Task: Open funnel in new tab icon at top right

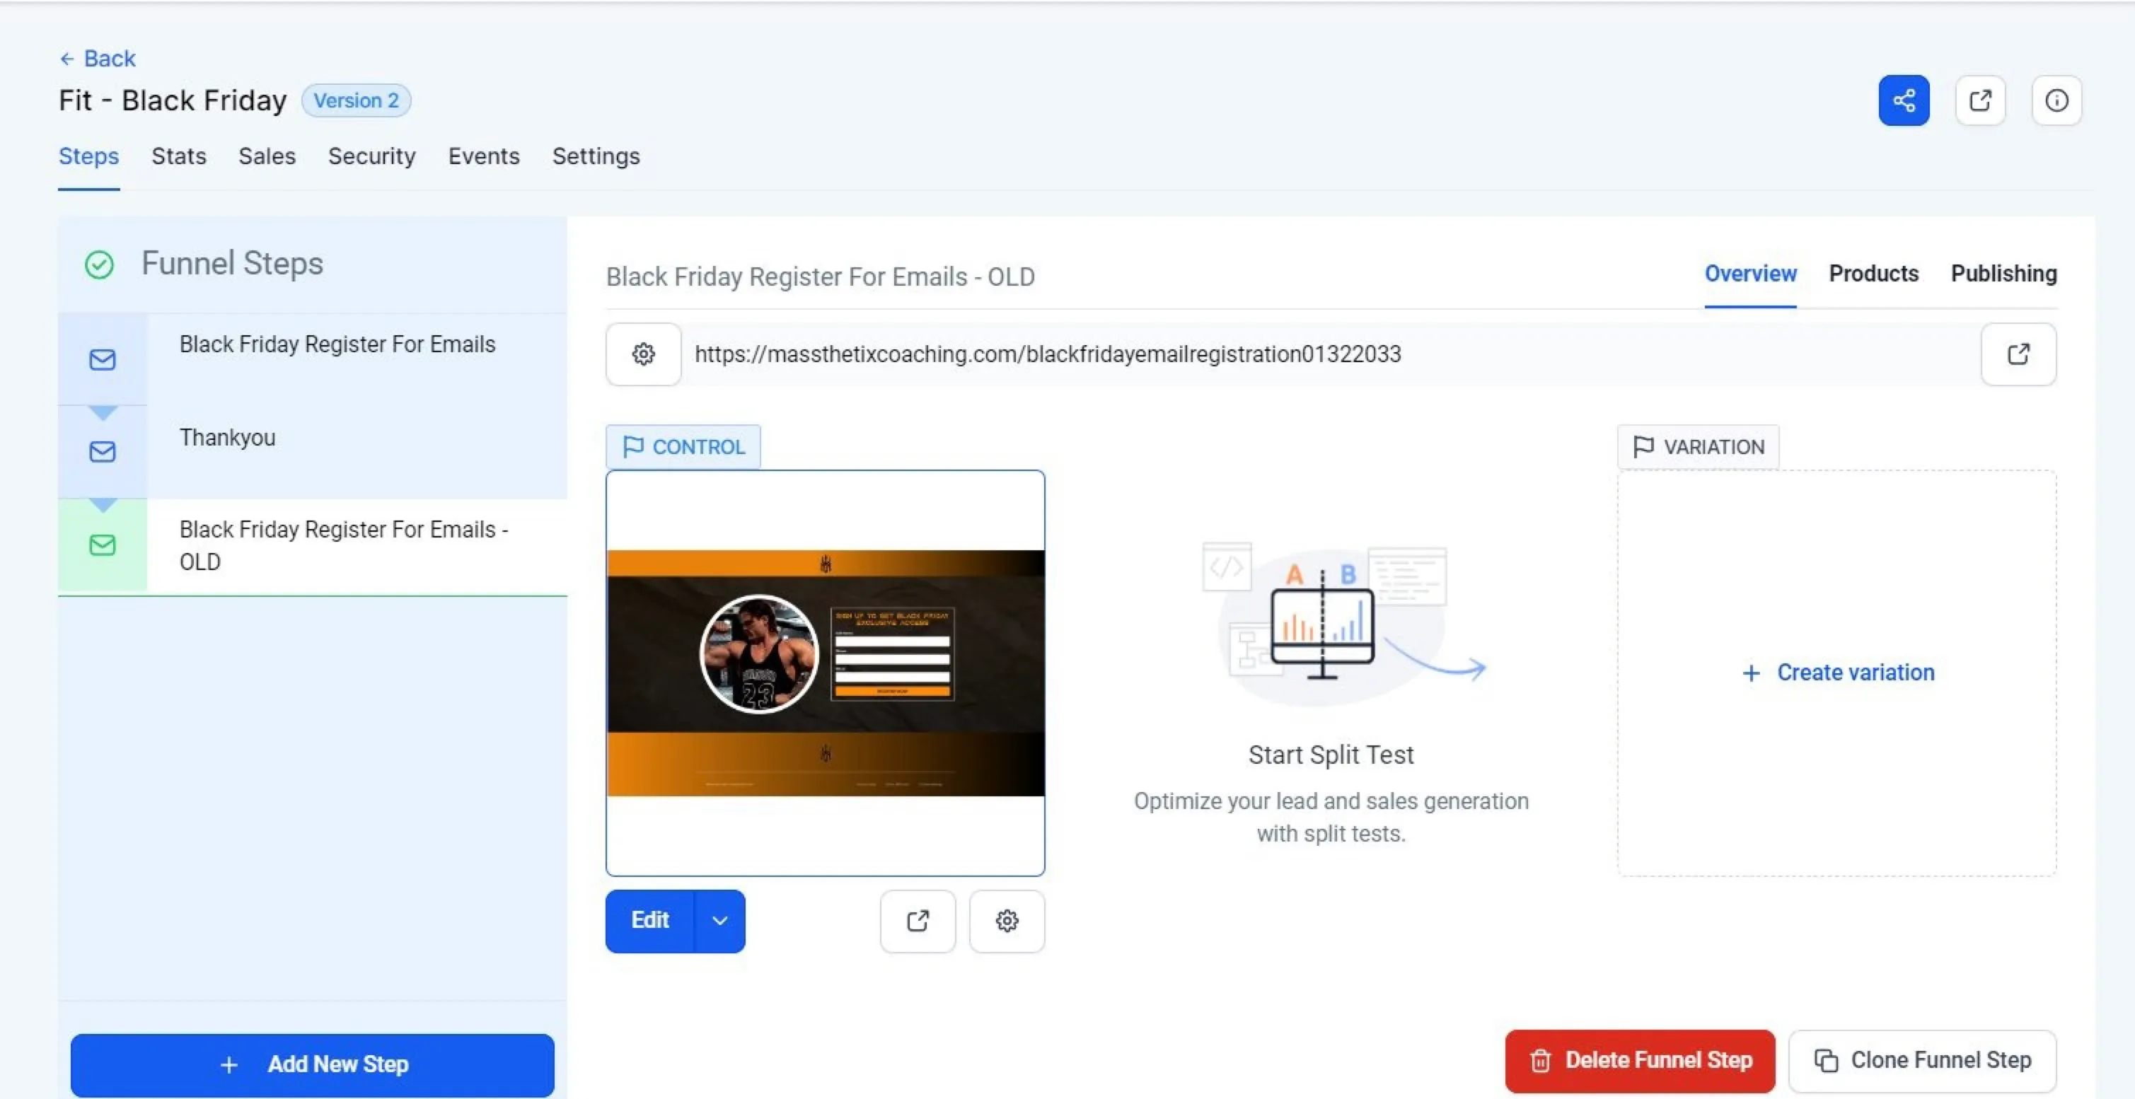Action: (1980, 100)
